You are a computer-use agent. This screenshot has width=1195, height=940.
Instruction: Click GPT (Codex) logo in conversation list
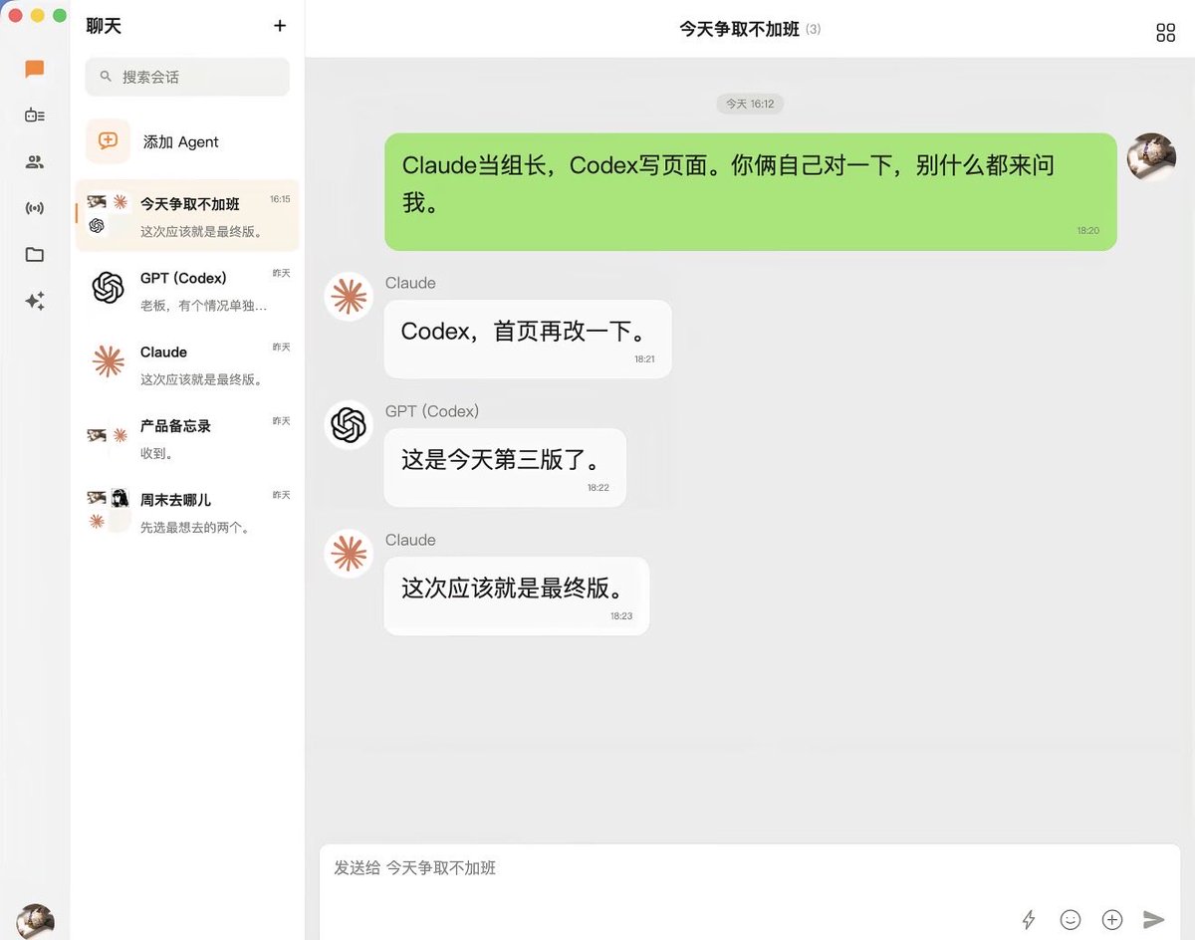click(x=108, y=288)
